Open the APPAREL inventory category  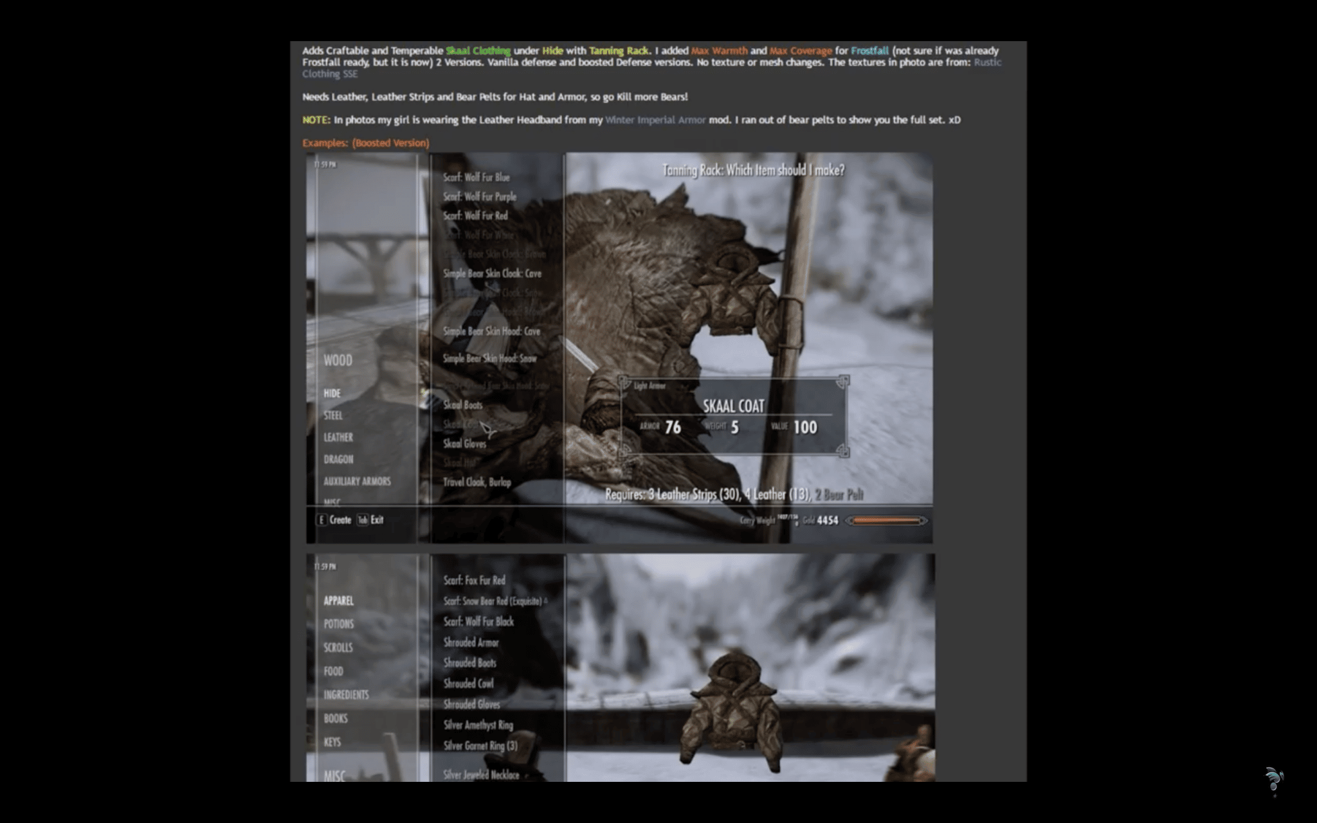pyautogui.click(x=339, y=601)
